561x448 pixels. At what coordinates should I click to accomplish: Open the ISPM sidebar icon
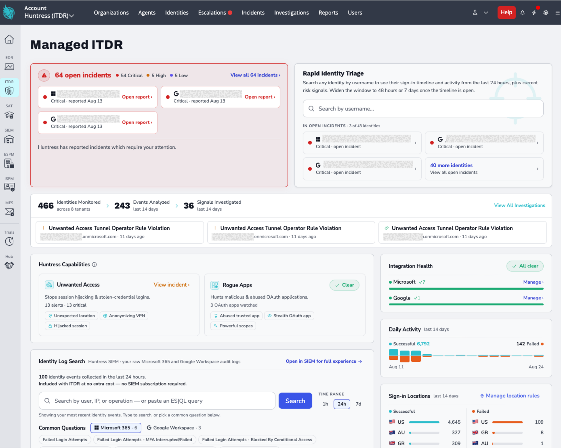click(x=9, y=187)
